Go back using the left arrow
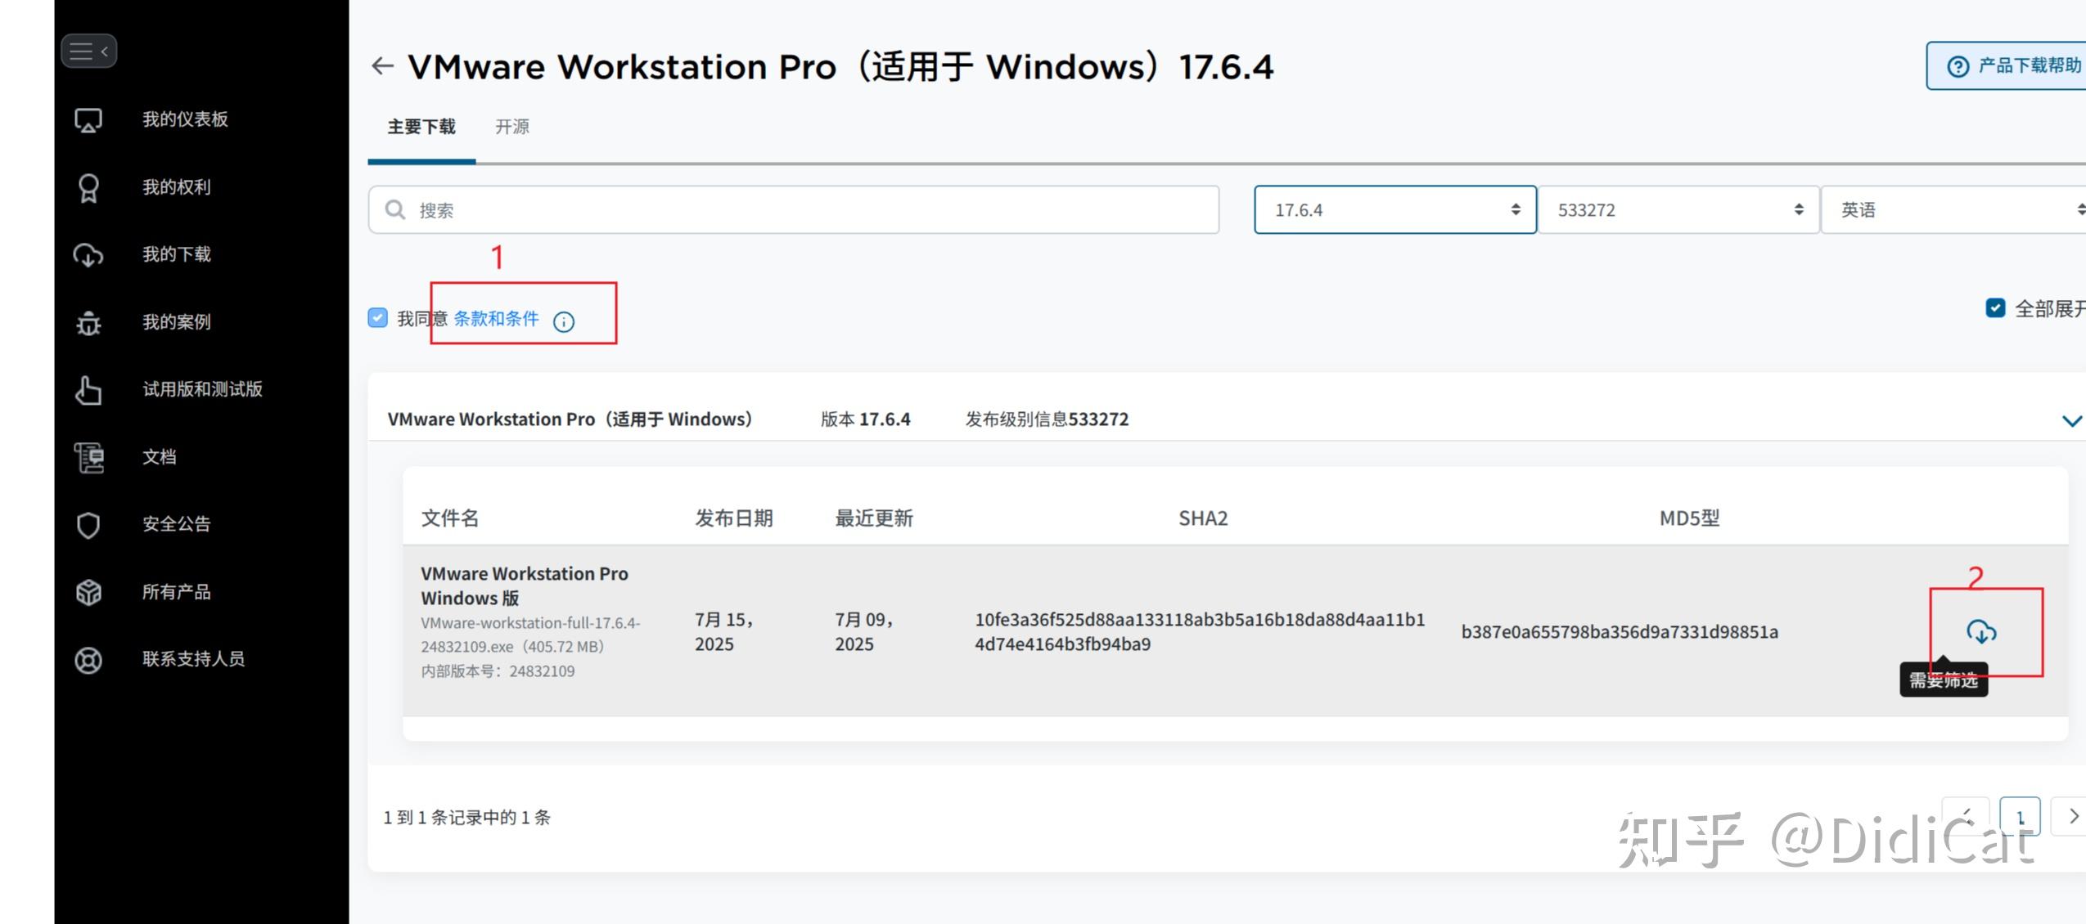The width and height of the screenshot is (2086, 924). click(382, 66)
